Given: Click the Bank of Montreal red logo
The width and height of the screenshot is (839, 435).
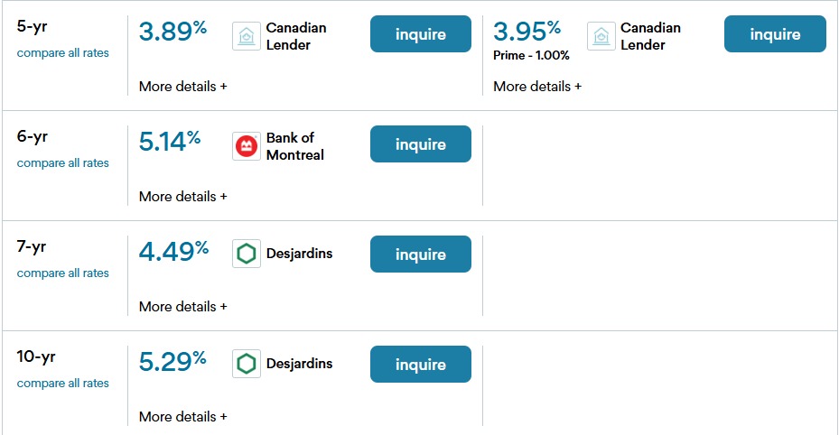Looking at the screenshot, I should point(247,146).
